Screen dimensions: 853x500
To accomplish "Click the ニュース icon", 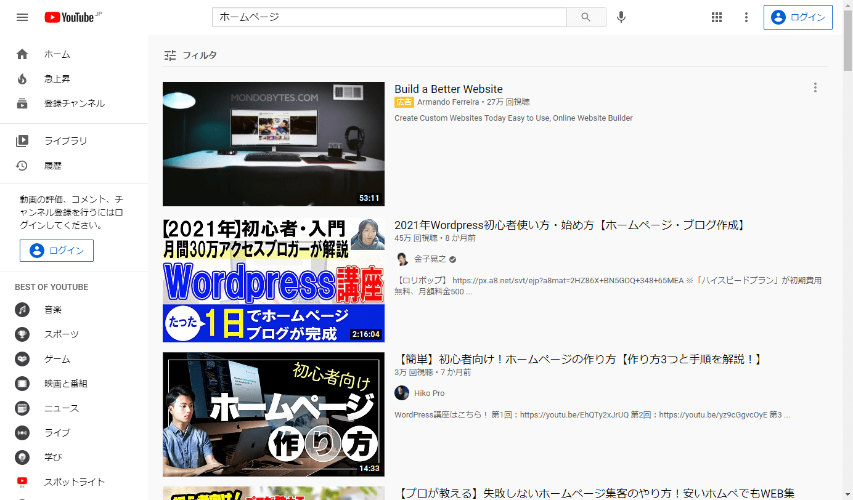I will pos(22,408).
